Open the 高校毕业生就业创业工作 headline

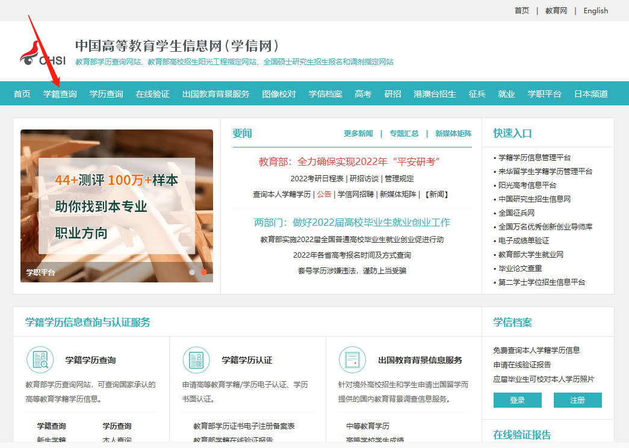click(352, 222)
